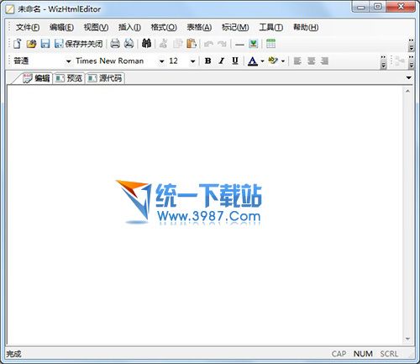Screen dimensions: 420x364
Task: Open 视图(V) menu
Action: [96, 27]
